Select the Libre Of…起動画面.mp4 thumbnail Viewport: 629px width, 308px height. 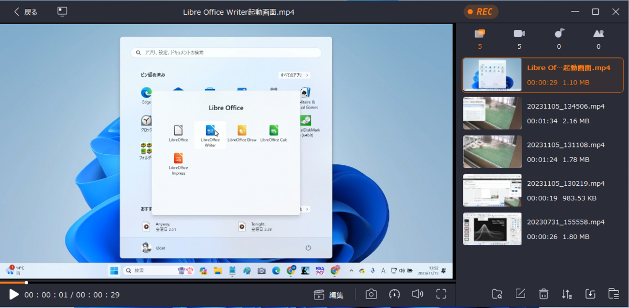point(493,75)
